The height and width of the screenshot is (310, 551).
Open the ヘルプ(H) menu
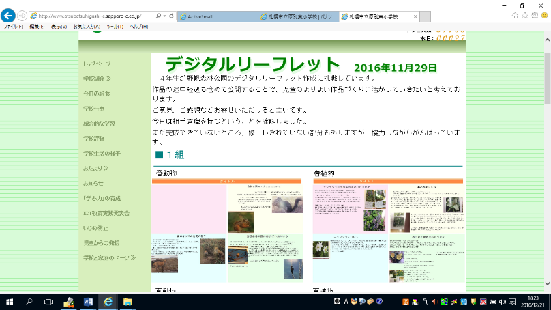(x=139, y=27)
